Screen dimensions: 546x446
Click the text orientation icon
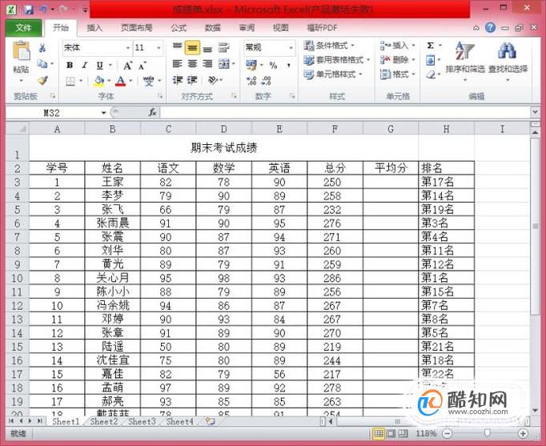pyautogui.click(x=212, y=80)
